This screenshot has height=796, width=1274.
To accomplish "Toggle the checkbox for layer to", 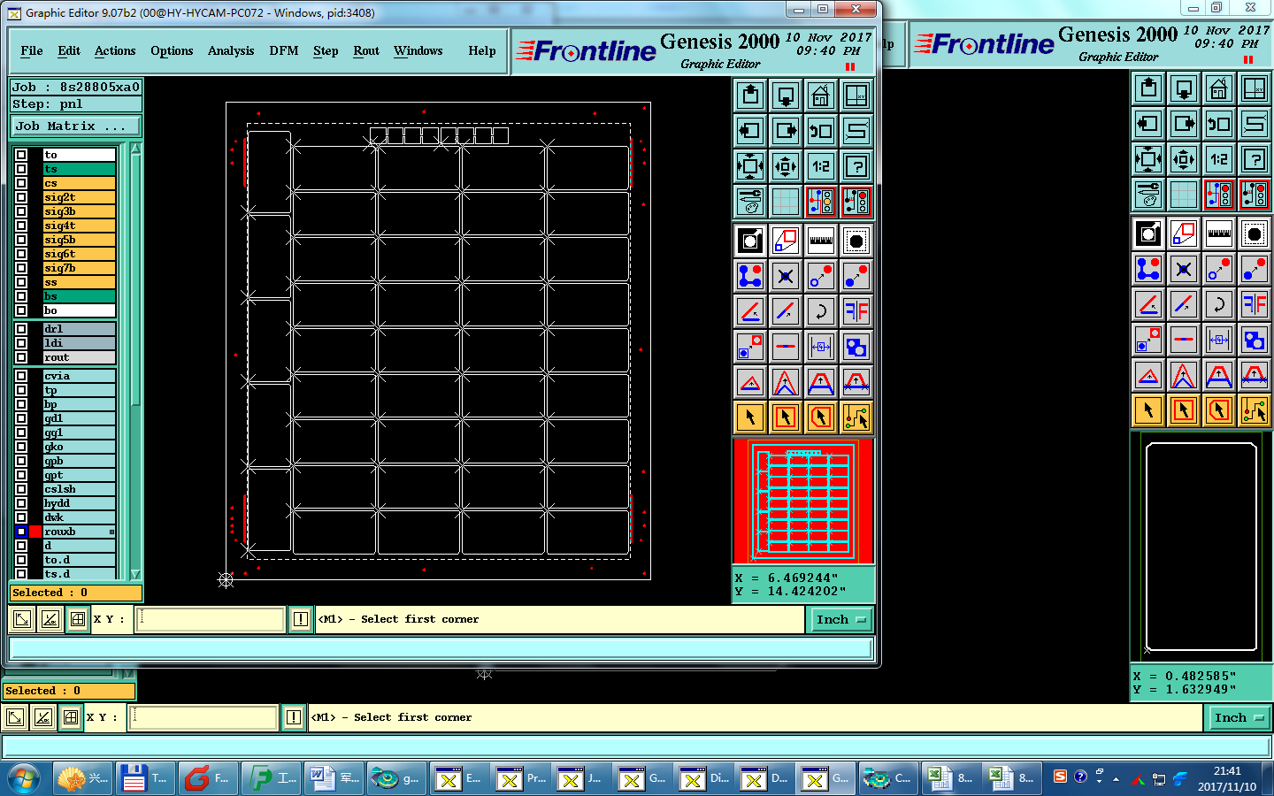I will [x=21, y=155].
